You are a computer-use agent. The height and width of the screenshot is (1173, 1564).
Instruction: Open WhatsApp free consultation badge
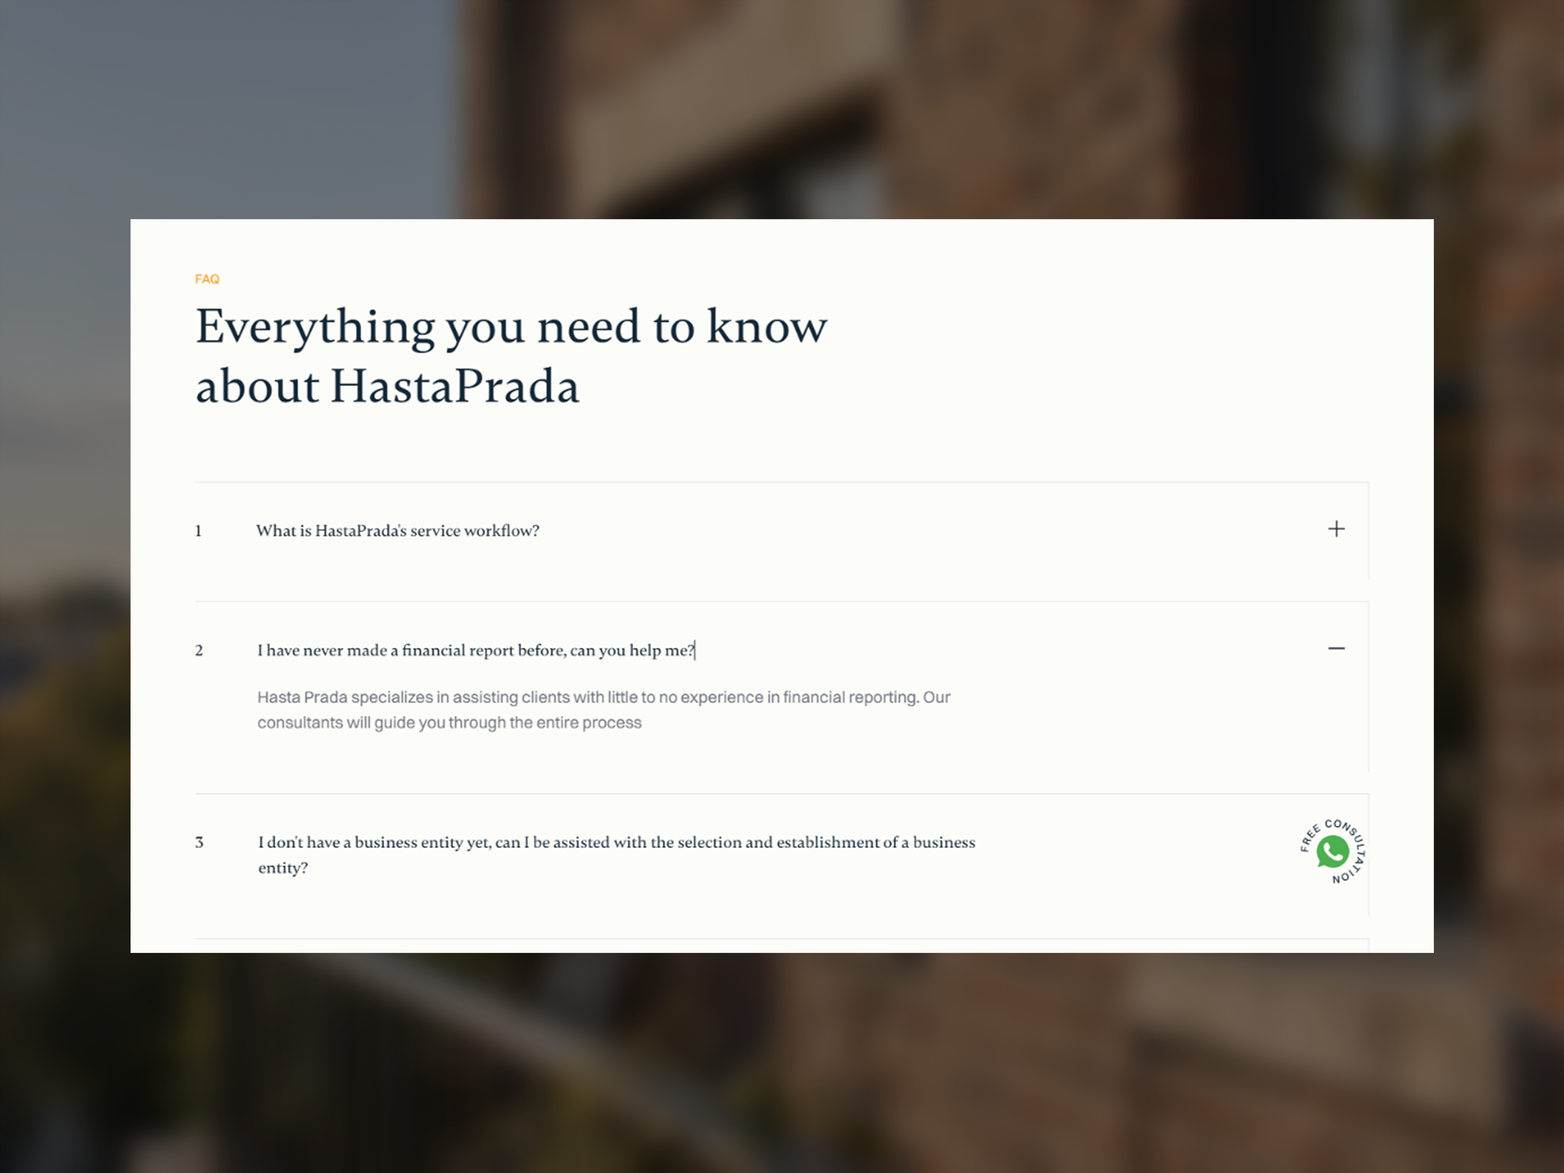pos(1333,851)
